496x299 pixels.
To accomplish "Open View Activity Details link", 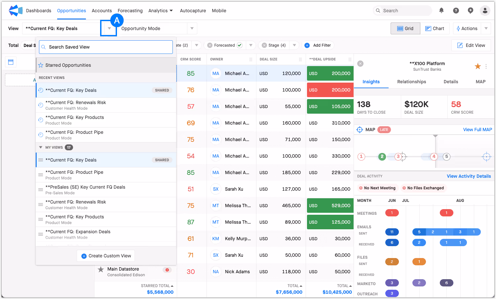I will coord(469,176).
